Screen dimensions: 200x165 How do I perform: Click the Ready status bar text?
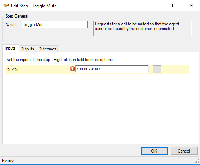(8, 161)
